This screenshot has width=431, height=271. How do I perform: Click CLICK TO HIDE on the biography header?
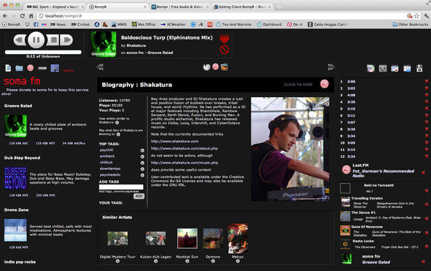(298, 84)
